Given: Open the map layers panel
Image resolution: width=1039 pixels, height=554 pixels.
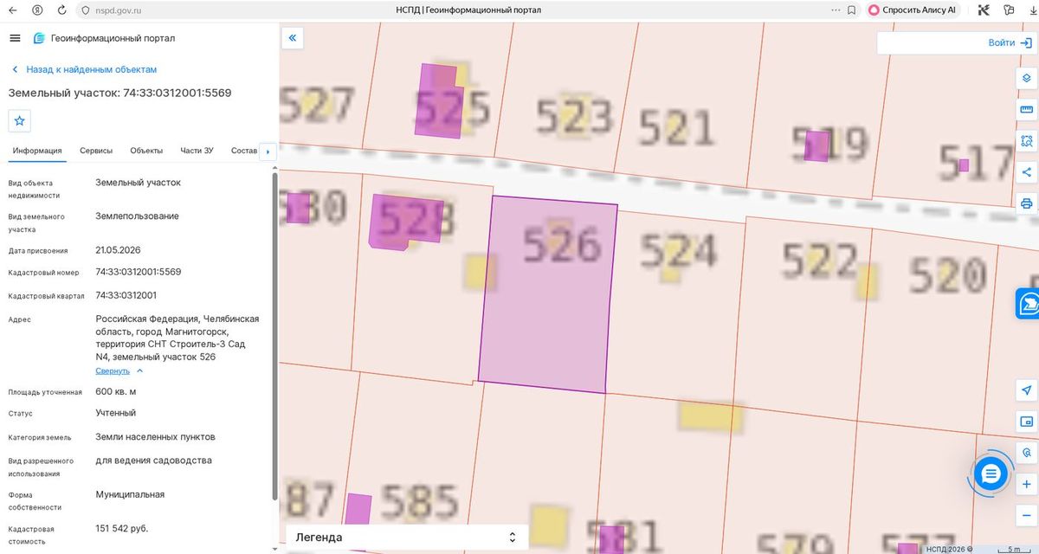Looking at the screenshot, I should (x=1027, y=78).
